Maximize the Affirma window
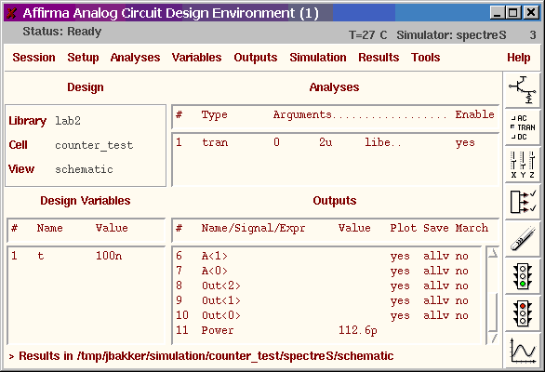 tap(513, 13)
